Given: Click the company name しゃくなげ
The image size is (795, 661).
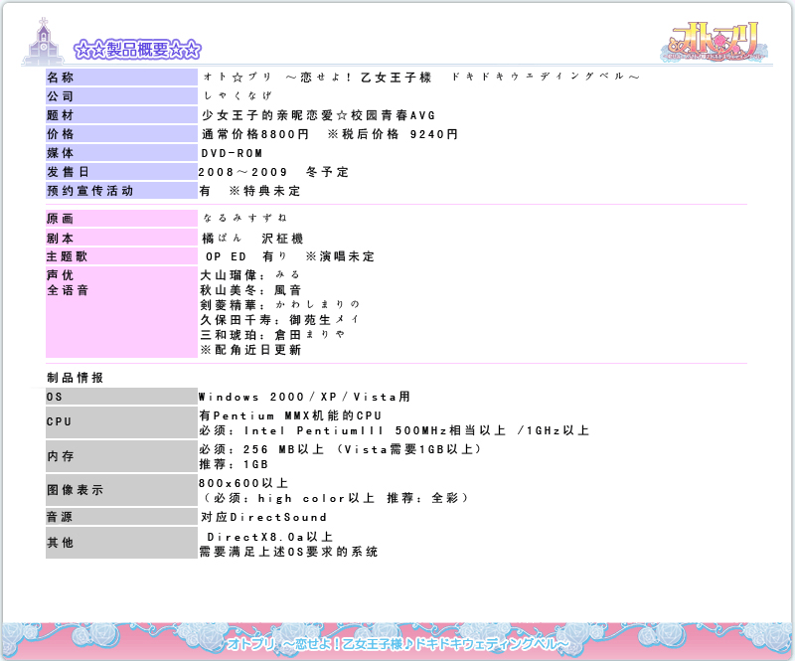Looking at the screenshot, I should [x=238, y=95].
